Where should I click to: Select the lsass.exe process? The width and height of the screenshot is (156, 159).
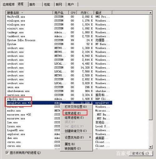pos(14,126)
